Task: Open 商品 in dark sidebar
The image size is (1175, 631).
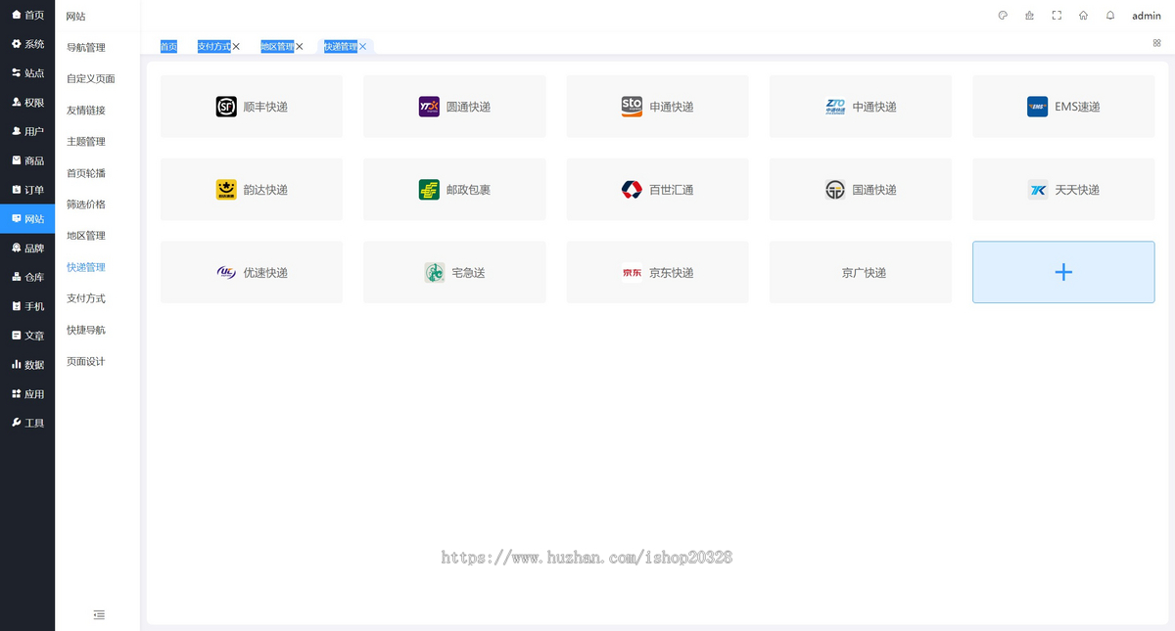Action: (27, 160)
